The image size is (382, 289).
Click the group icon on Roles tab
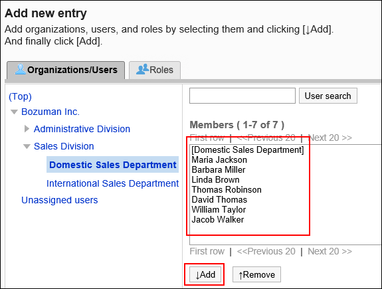tap(143, 69)
